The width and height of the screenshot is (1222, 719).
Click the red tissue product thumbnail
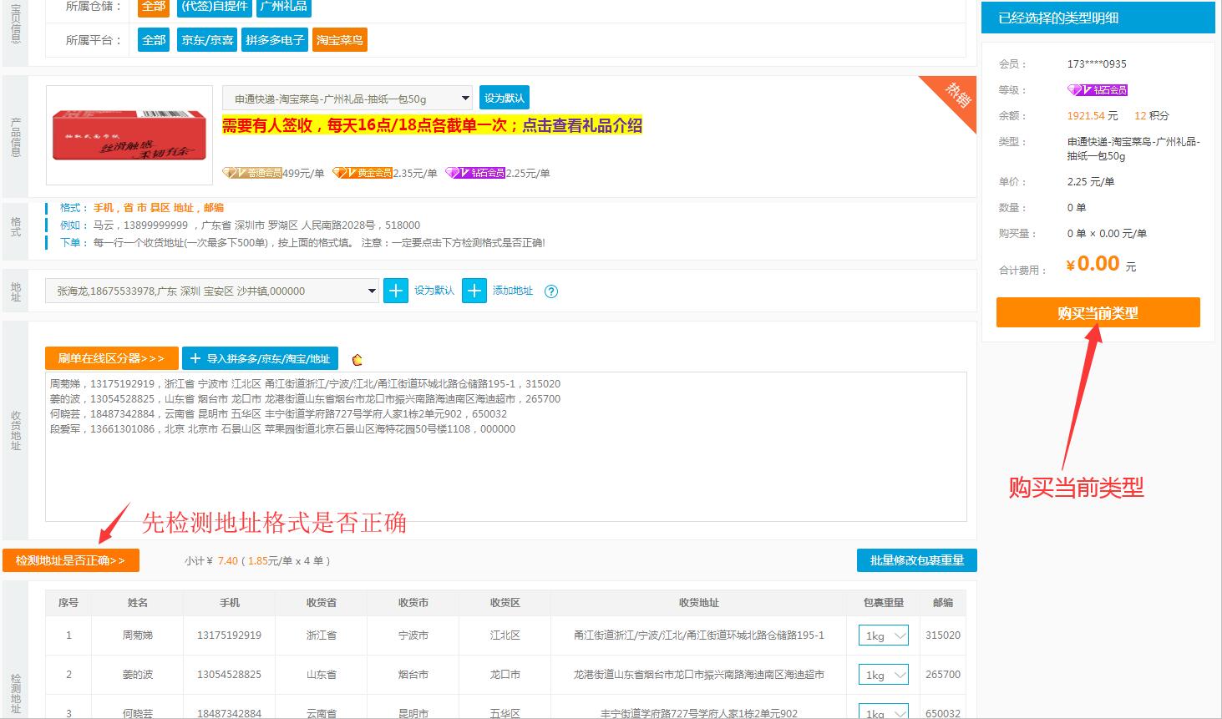click(129, 134)
